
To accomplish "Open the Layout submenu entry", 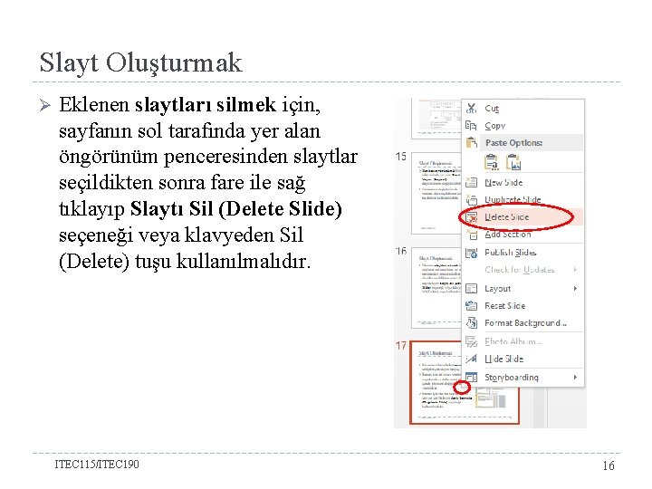I will coord(523,289).
